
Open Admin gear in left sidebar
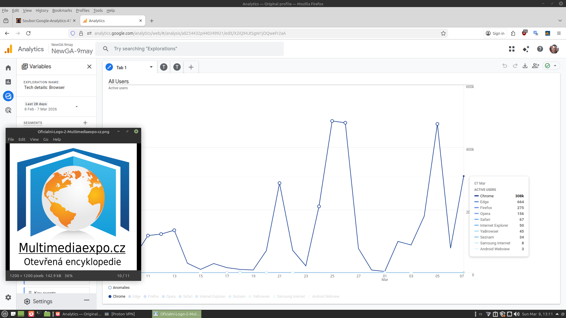click(8, 297)
